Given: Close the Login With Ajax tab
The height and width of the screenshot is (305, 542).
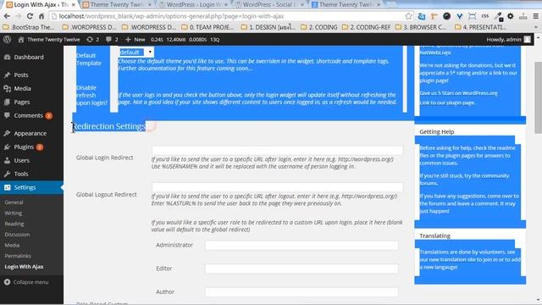Looking at the screenshot, I should 73,5.
